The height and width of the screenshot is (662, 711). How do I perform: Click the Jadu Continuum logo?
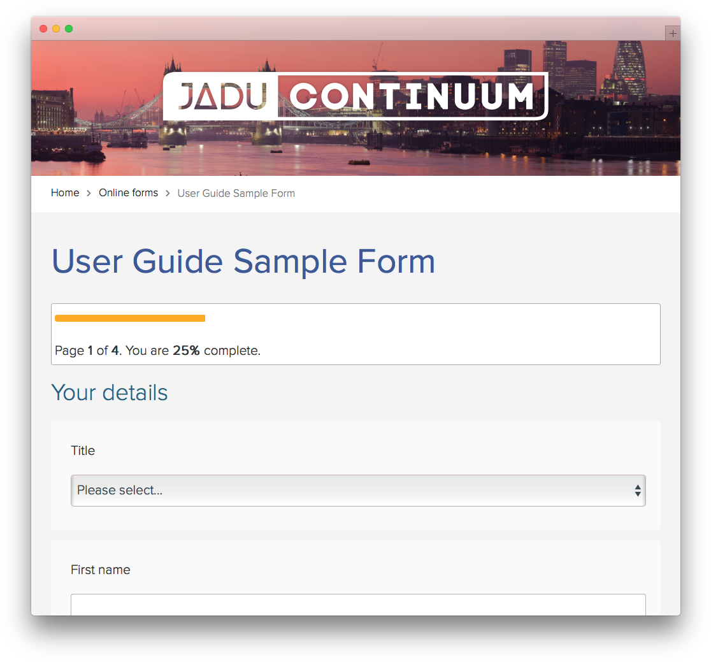355,96
